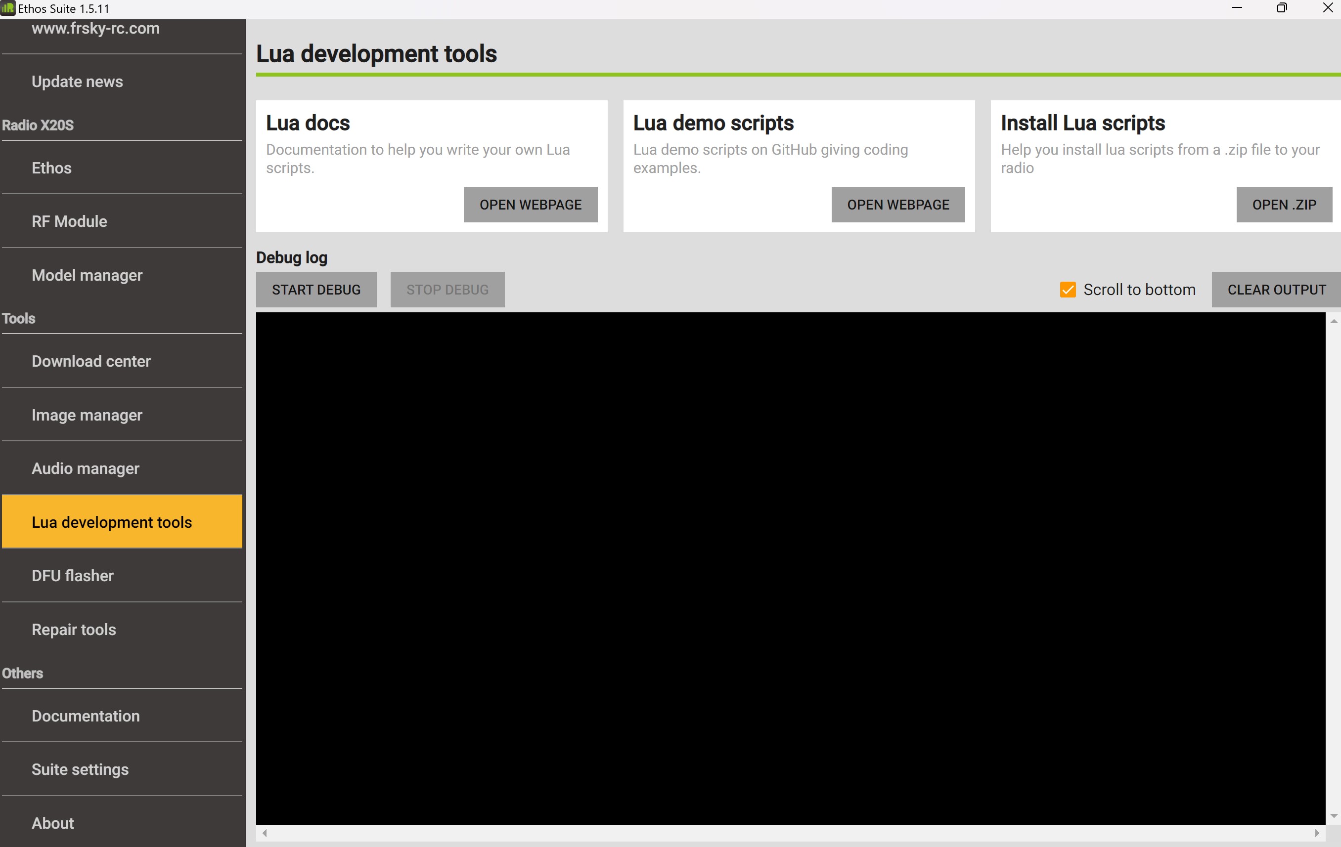Go to Image manager in sidebar
The width and height of the screenshot is (1341, 847).
tap(87, 415)
